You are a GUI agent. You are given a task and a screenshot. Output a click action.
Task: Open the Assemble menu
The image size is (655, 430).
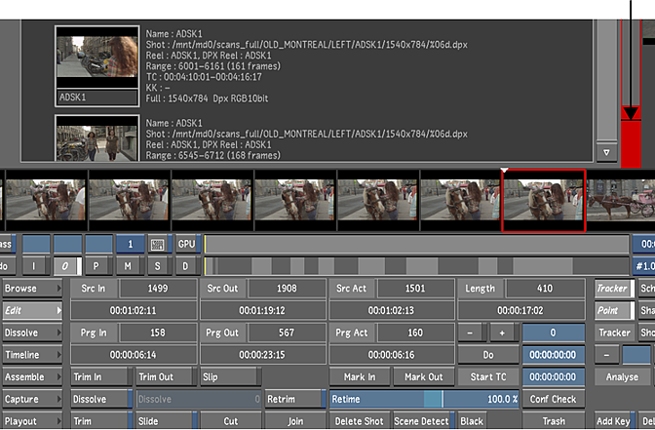[32, 377]
